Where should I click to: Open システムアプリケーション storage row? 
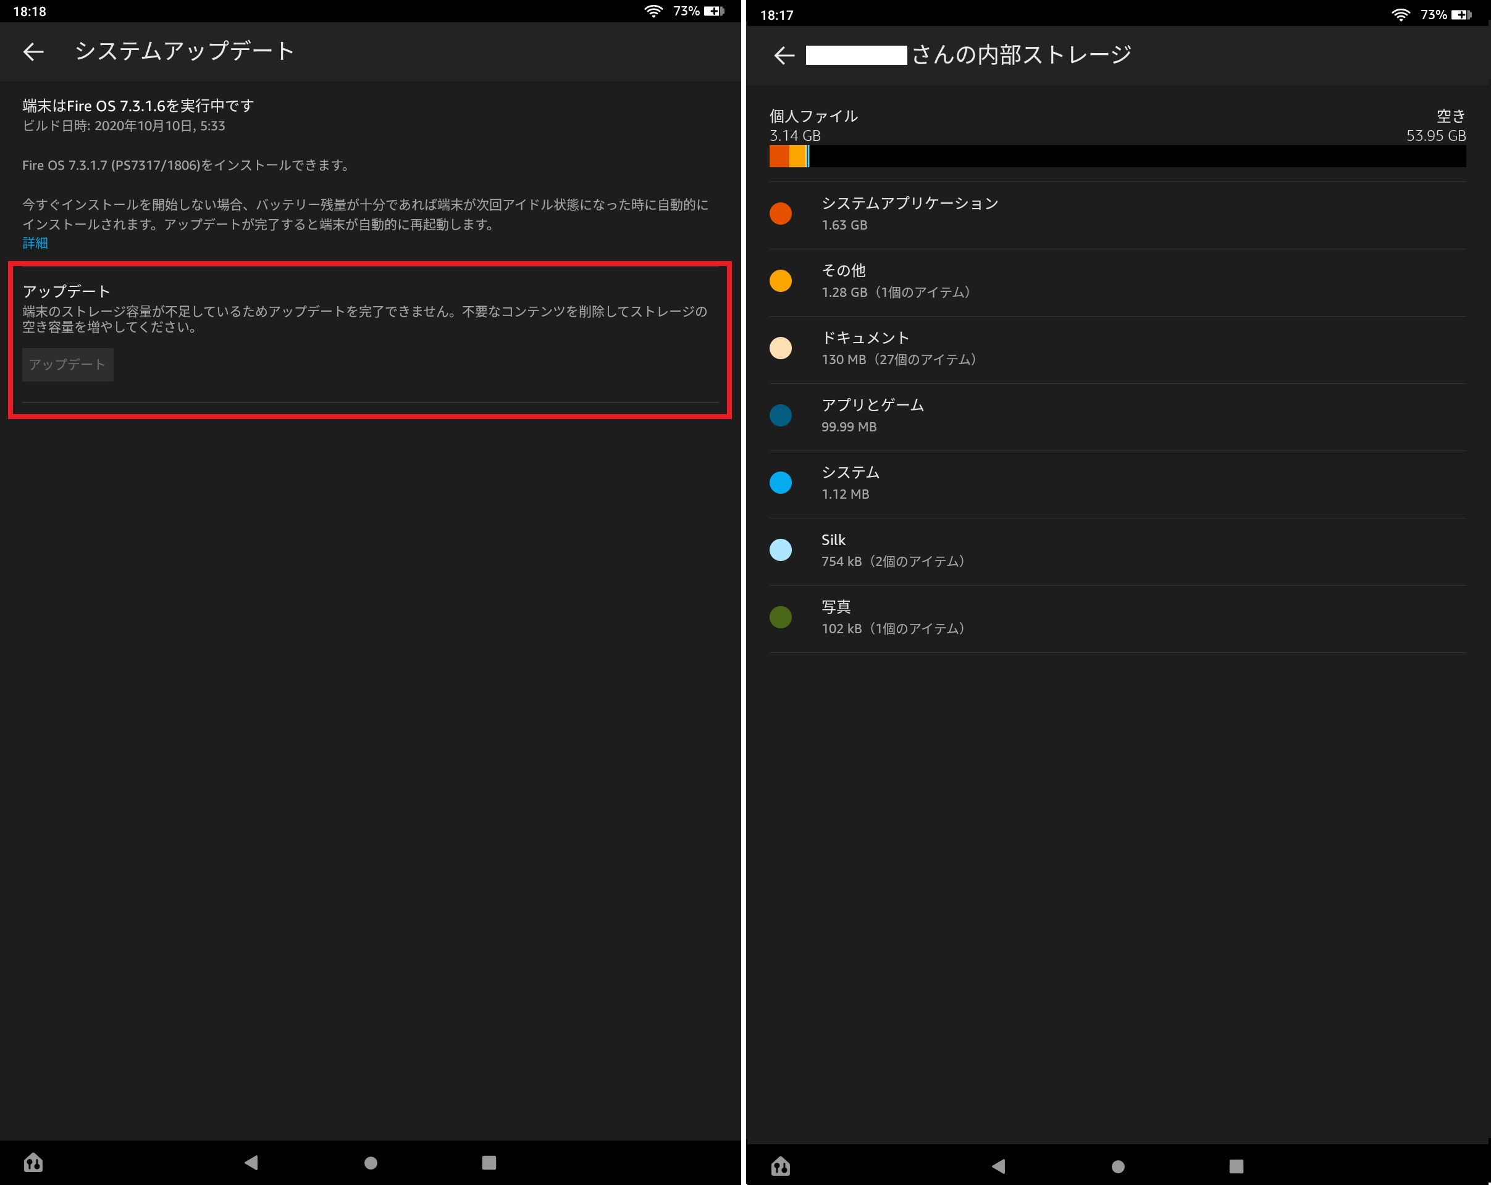pos(1117,215)
